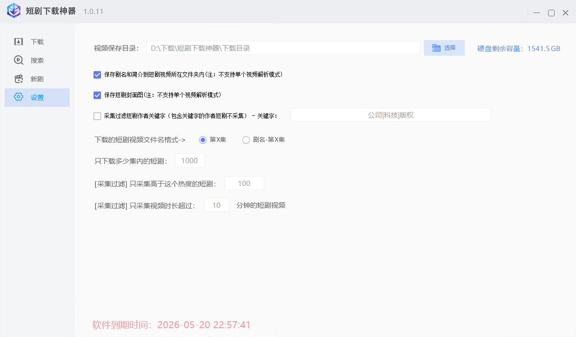Screen dimensions: 576x337
Task: Click the gear icon beside 设置
Action: pos(19,97)
